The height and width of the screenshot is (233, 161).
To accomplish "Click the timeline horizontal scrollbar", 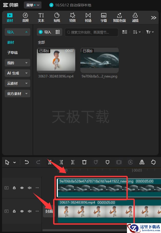I will coord(84,230).
